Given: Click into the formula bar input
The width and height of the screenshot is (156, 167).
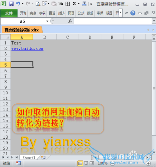Looking at the screenshot, I should pos(113,21).
